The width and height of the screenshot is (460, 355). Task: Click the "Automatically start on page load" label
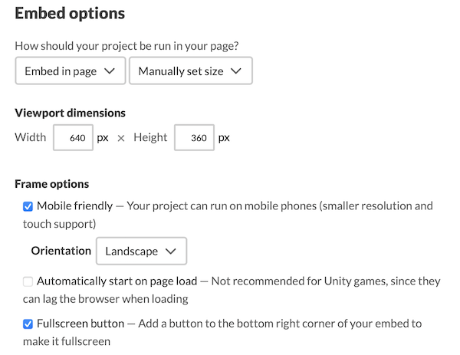pyautogui.click(x=117, y=281)
